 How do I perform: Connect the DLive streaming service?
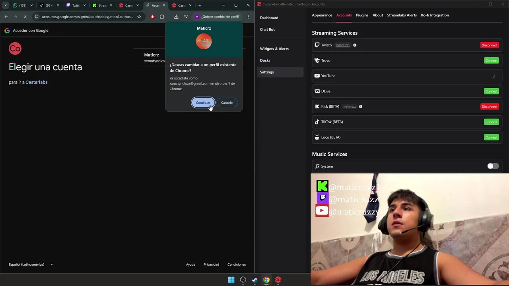pyautogui.click(x=491, y=91)
